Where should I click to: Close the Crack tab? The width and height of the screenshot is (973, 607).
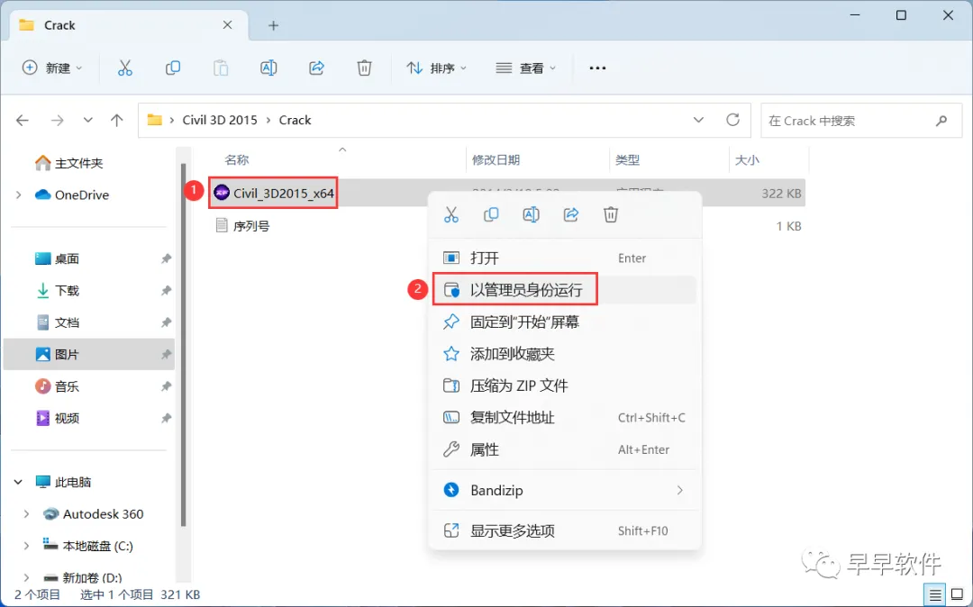[227, 25]
